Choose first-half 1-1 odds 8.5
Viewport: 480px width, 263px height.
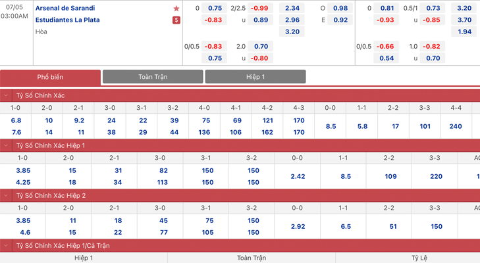coord(346,176)
